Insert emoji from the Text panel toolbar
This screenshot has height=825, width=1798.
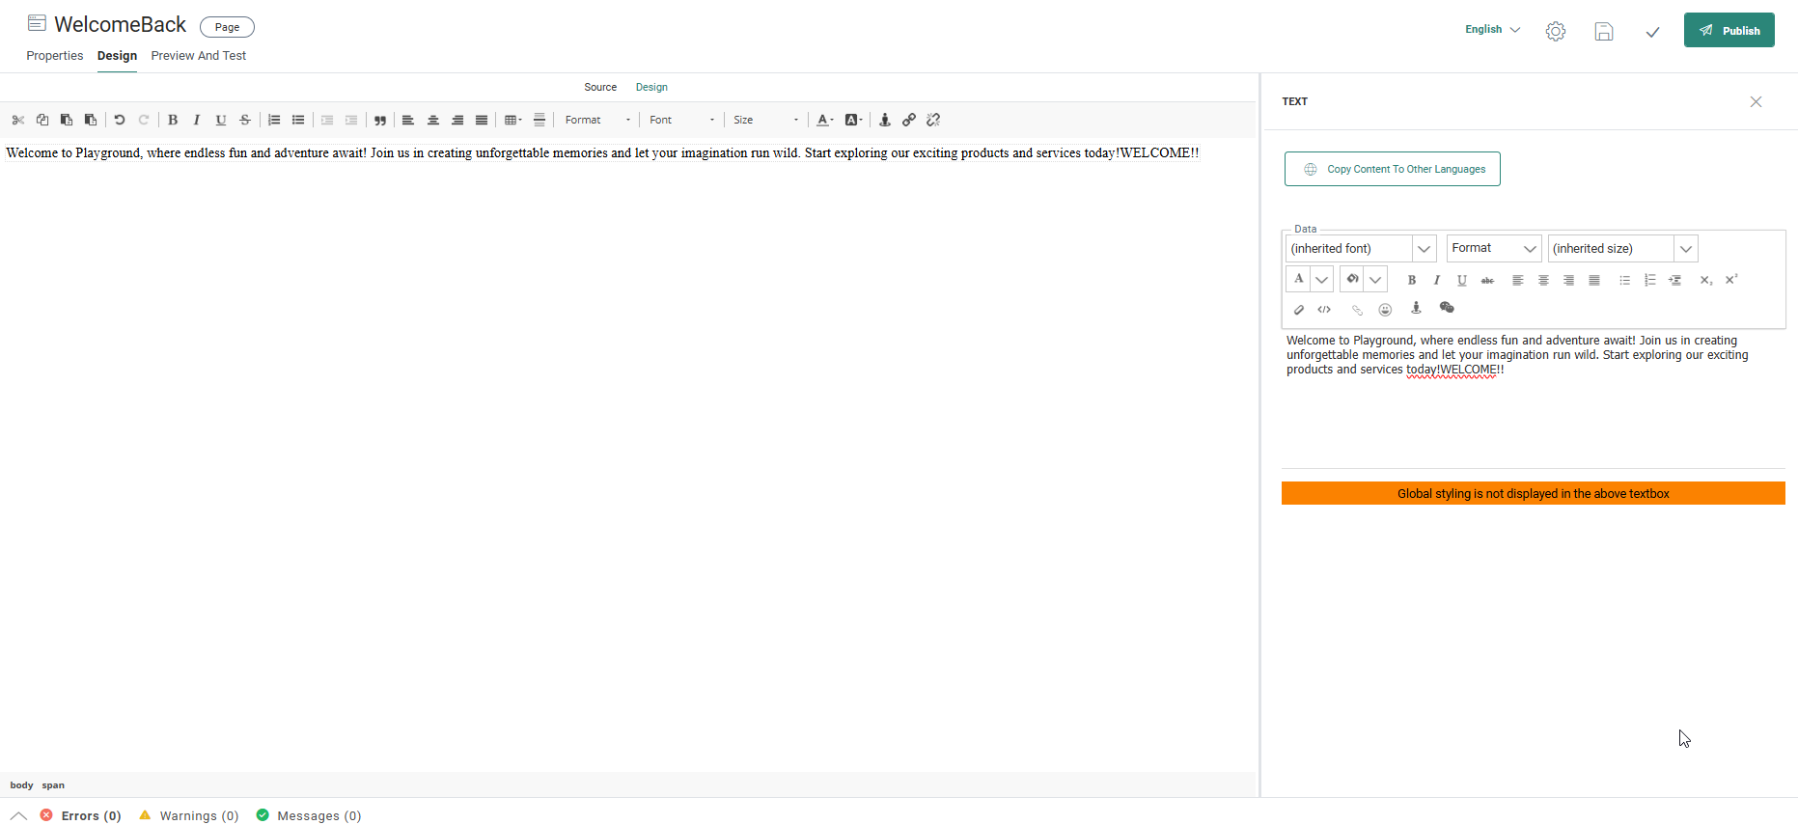point(1385,310)
